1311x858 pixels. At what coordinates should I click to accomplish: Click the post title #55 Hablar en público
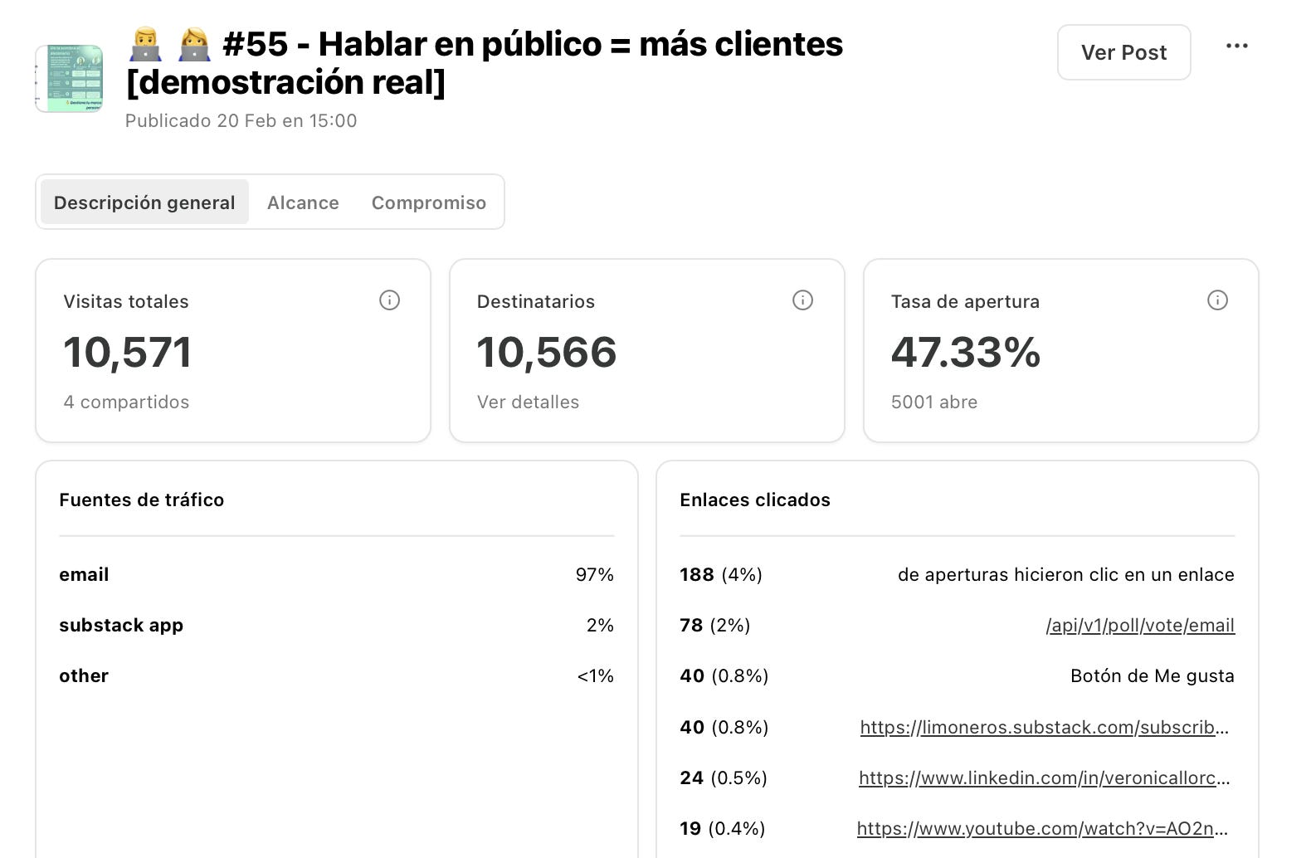(x=485, y=63)
